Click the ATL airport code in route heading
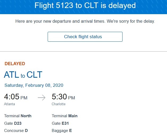The width and height of the screenshot is (167, 133). (11, 75)
